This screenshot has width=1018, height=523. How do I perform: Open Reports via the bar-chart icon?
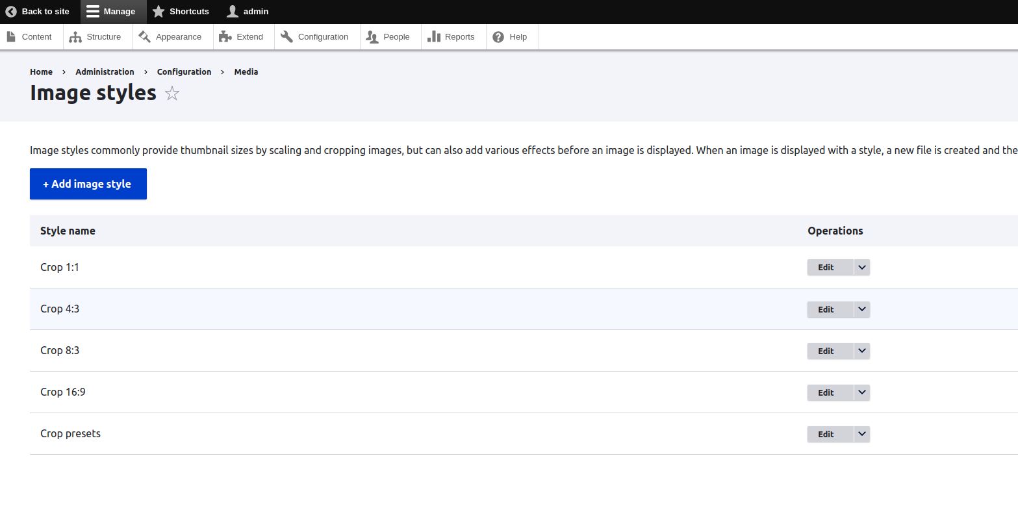point(433,36)
